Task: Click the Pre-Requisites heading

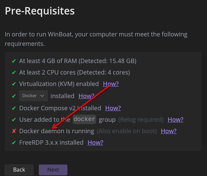Action: 39,11
